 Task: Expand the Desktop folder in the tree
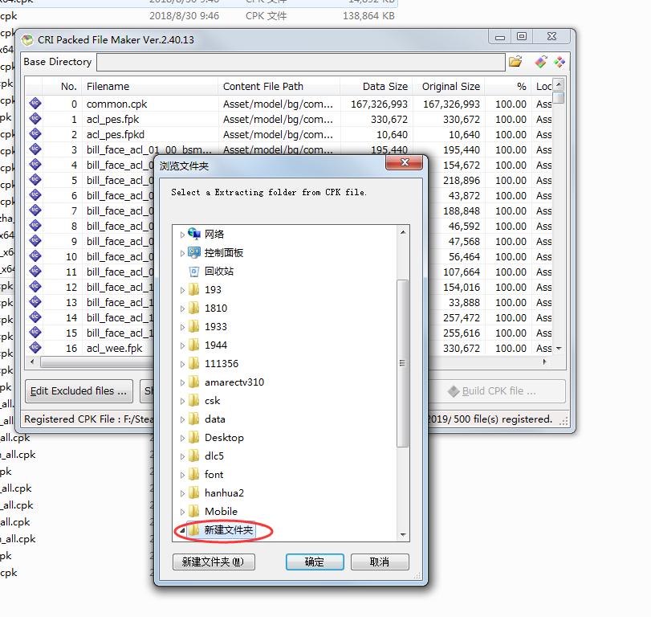[x=182, y=438]
